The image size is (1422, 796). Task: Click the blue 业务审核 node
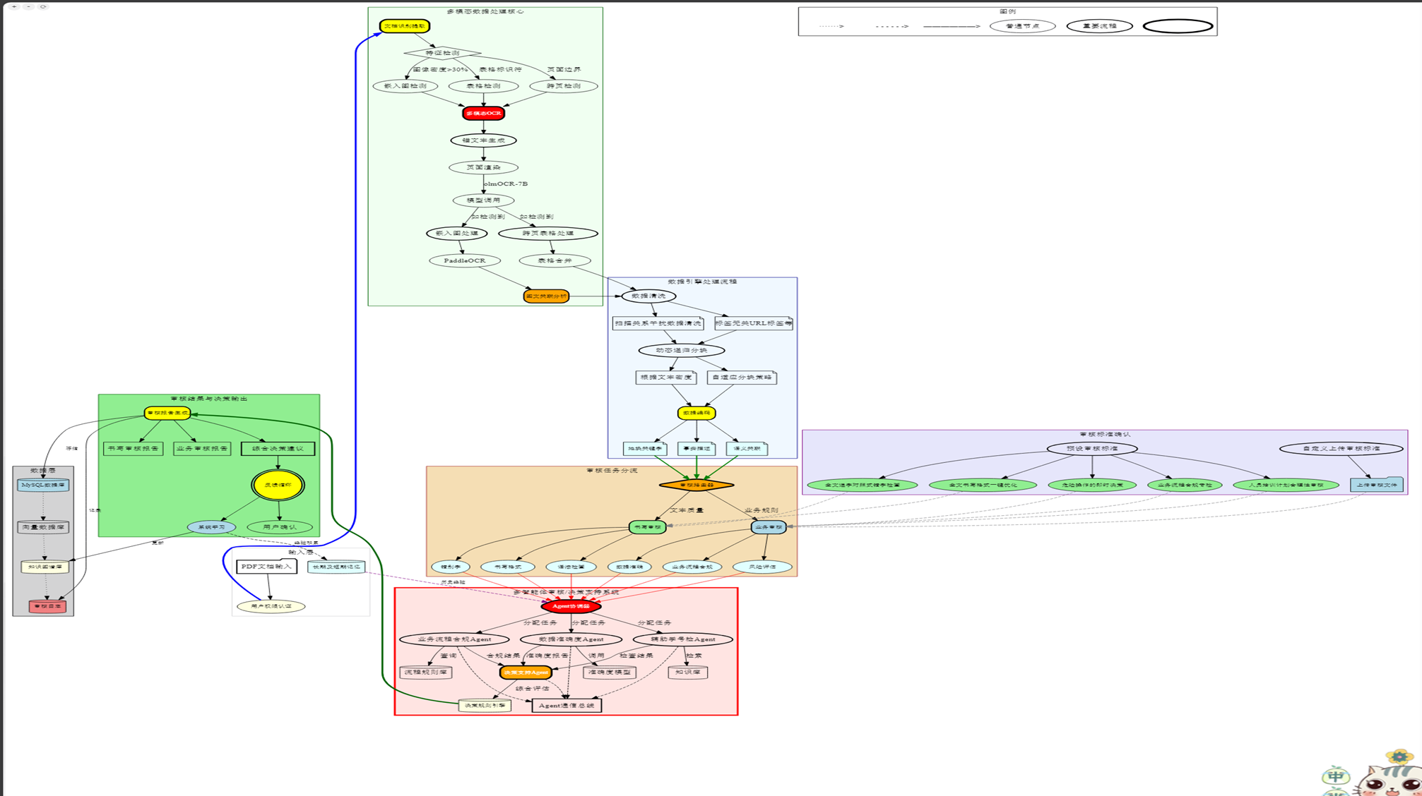pos(769,527)
